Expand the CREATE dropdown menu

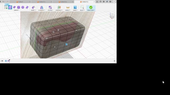click(16, 10)
